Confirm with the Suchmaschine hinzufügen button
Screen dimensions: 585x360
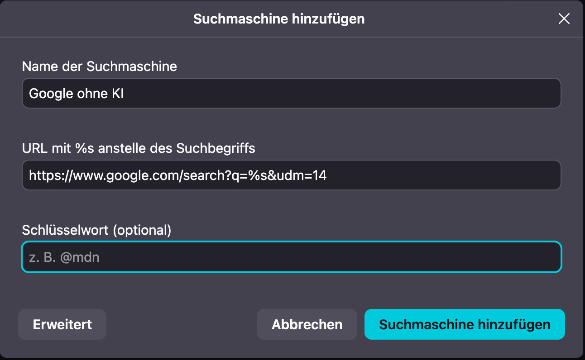(x=465, y=324)
